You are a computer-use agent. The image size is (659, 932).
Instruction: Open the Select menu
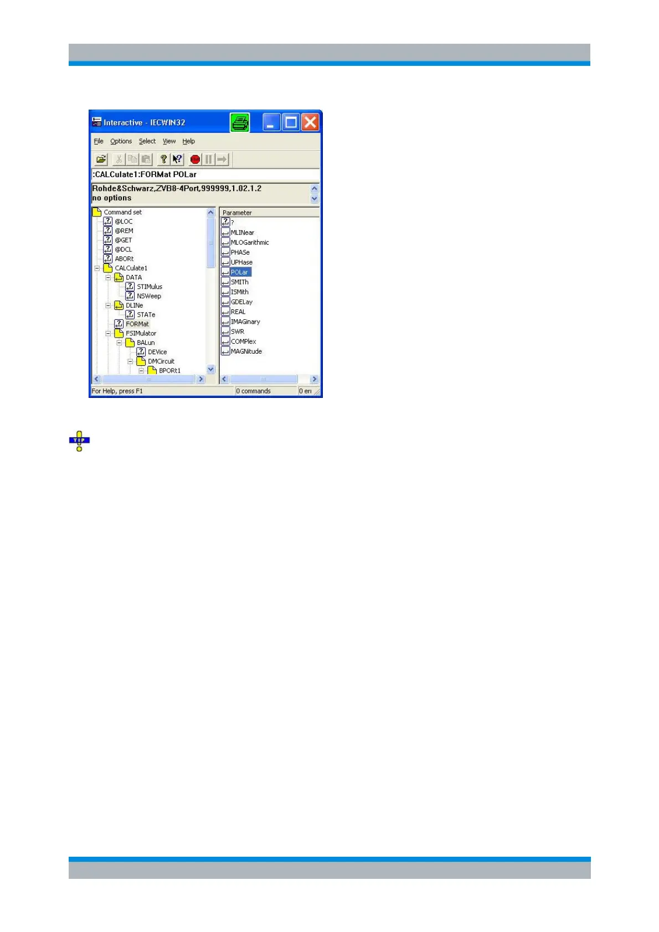pos(147,141)
